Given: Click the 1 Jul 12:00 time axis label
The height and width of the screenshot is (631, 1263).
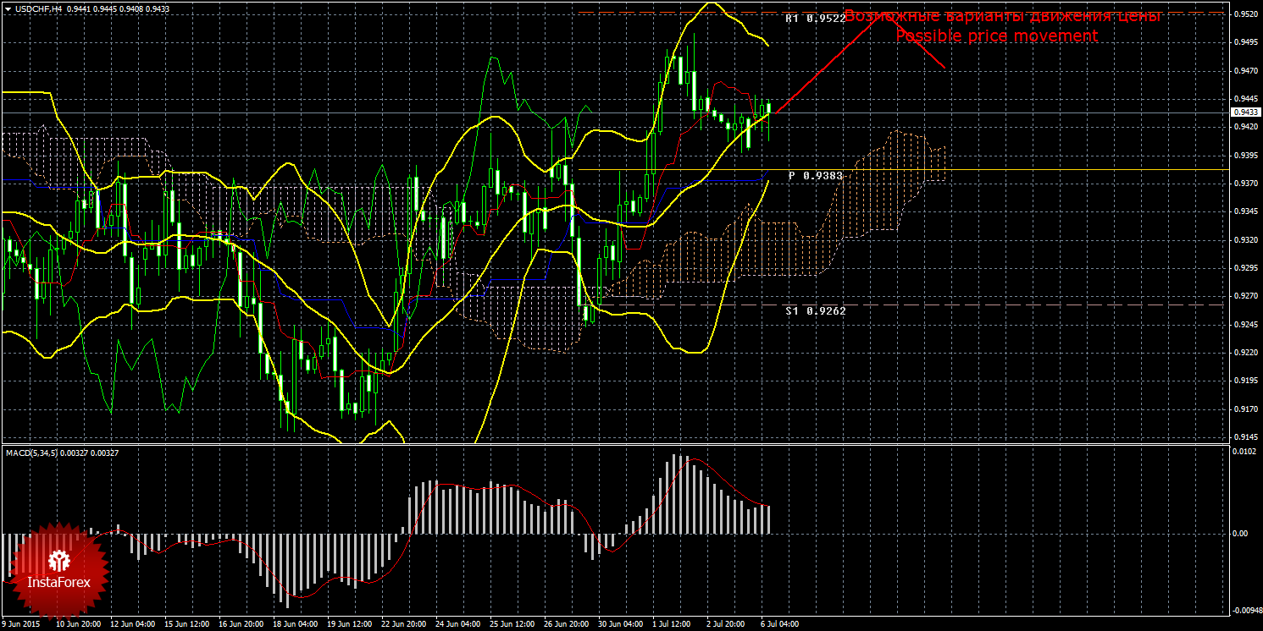Looking at the screenshot, I should point(670,624).
